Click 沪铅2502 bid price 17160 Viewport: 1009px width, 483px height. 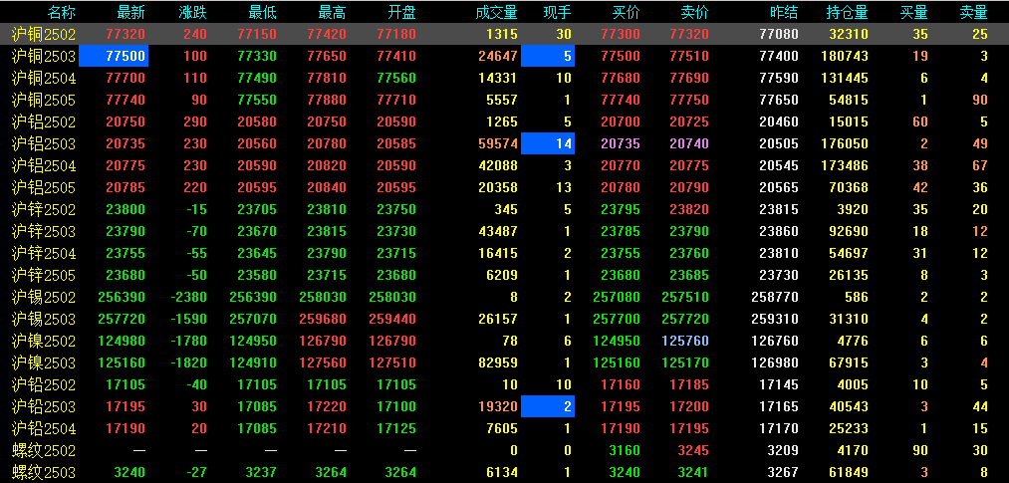click(621, 384)
